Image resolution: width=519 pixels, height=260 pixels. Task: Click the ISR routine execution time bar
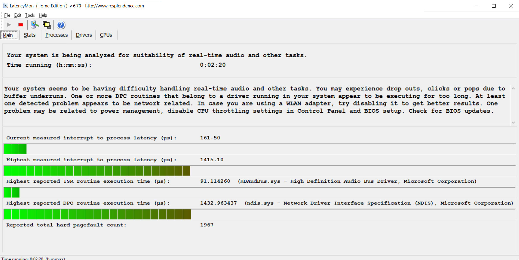(259, 192)
